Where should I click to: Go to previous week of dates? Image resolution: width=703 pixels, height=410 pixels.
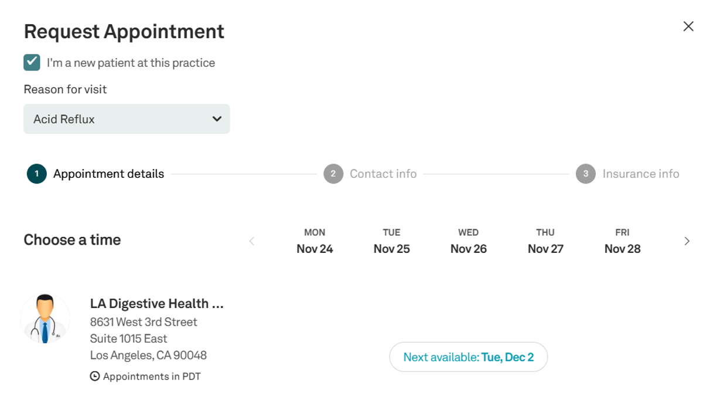(252, 241)
